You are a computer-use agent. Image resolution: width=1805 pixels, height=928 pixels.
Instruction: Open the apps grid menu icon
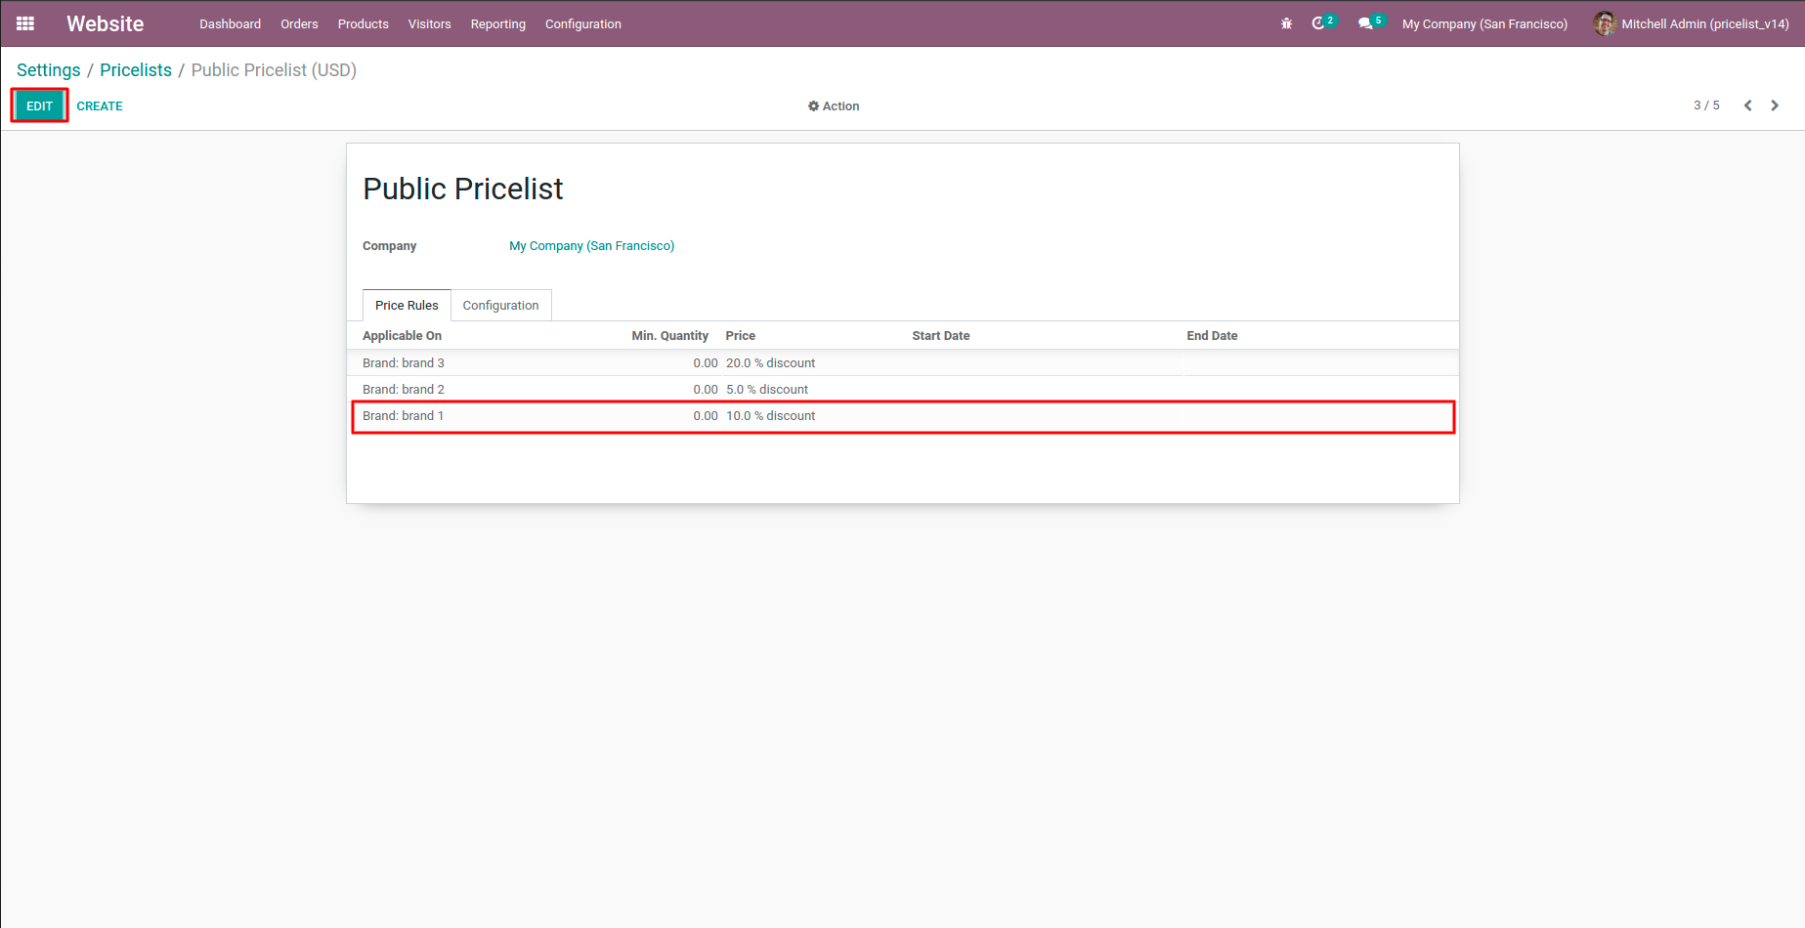tap(25, 23)
